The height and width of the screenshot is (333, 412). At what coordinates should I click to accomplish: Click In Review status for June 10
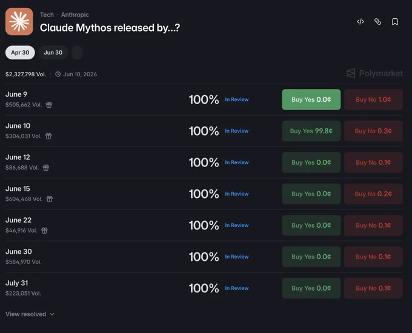tap(237, 131)
